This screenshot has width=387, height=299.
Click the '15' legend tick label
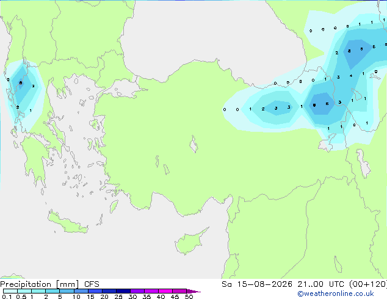(x=90, y=297)
